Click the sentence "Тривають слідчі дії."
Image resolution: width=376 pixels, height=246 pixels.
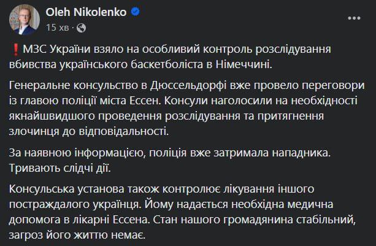(60, 169)
